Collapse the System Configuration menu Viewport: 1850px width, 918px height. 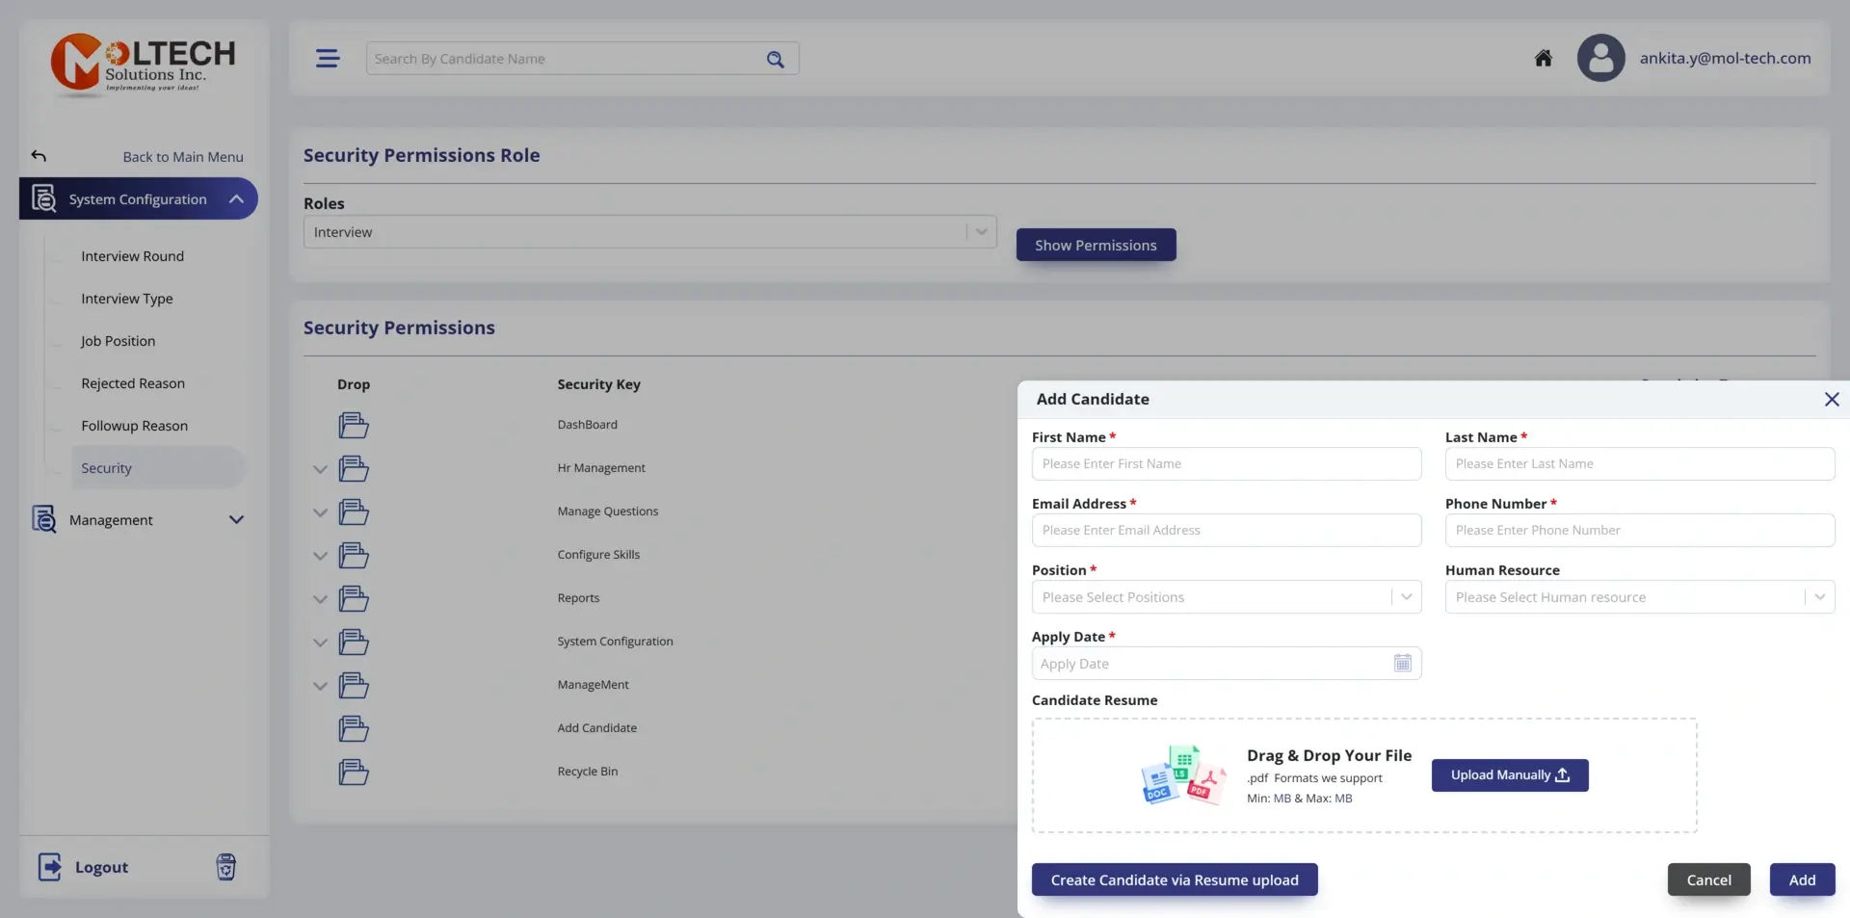pyautogui.click(x=236, y=199)
